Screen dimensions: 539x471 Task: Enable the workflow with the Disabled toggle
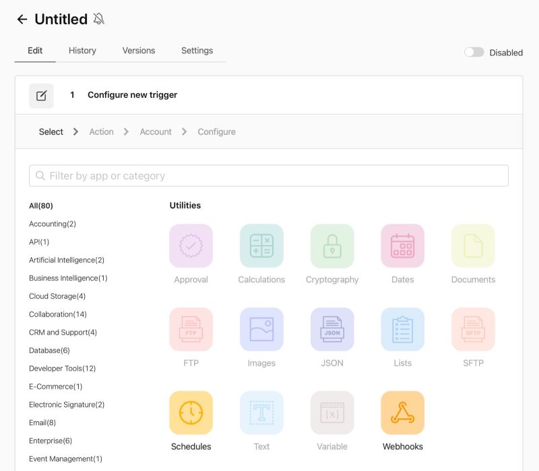click(x=474, y=53)
